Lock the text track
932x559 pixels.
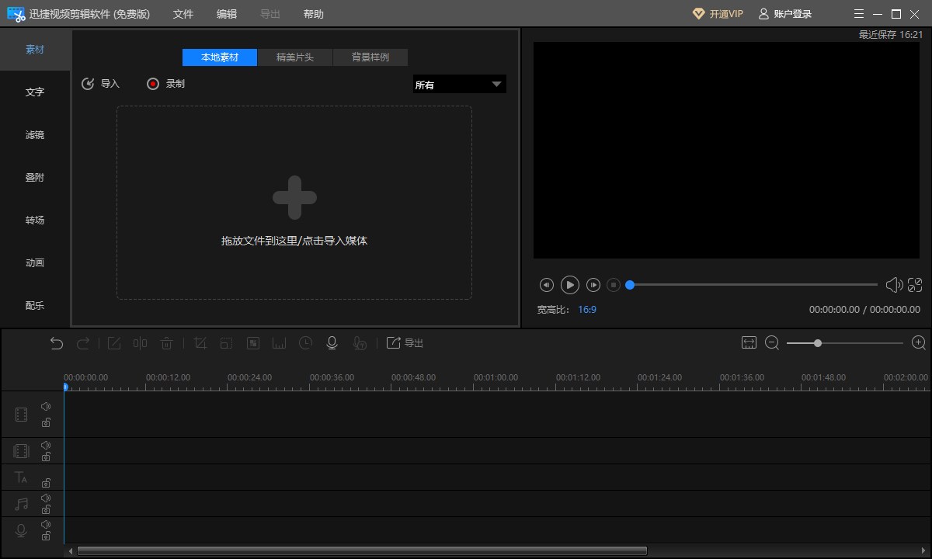(46, 483)
